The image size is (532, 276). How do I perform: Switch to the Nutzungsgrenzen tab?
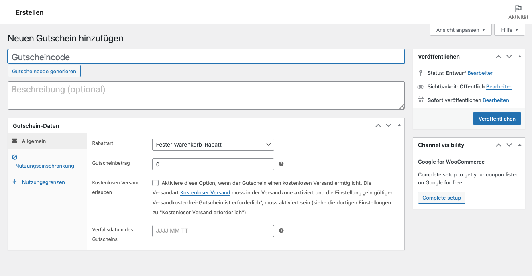click(x=43, y=182)
